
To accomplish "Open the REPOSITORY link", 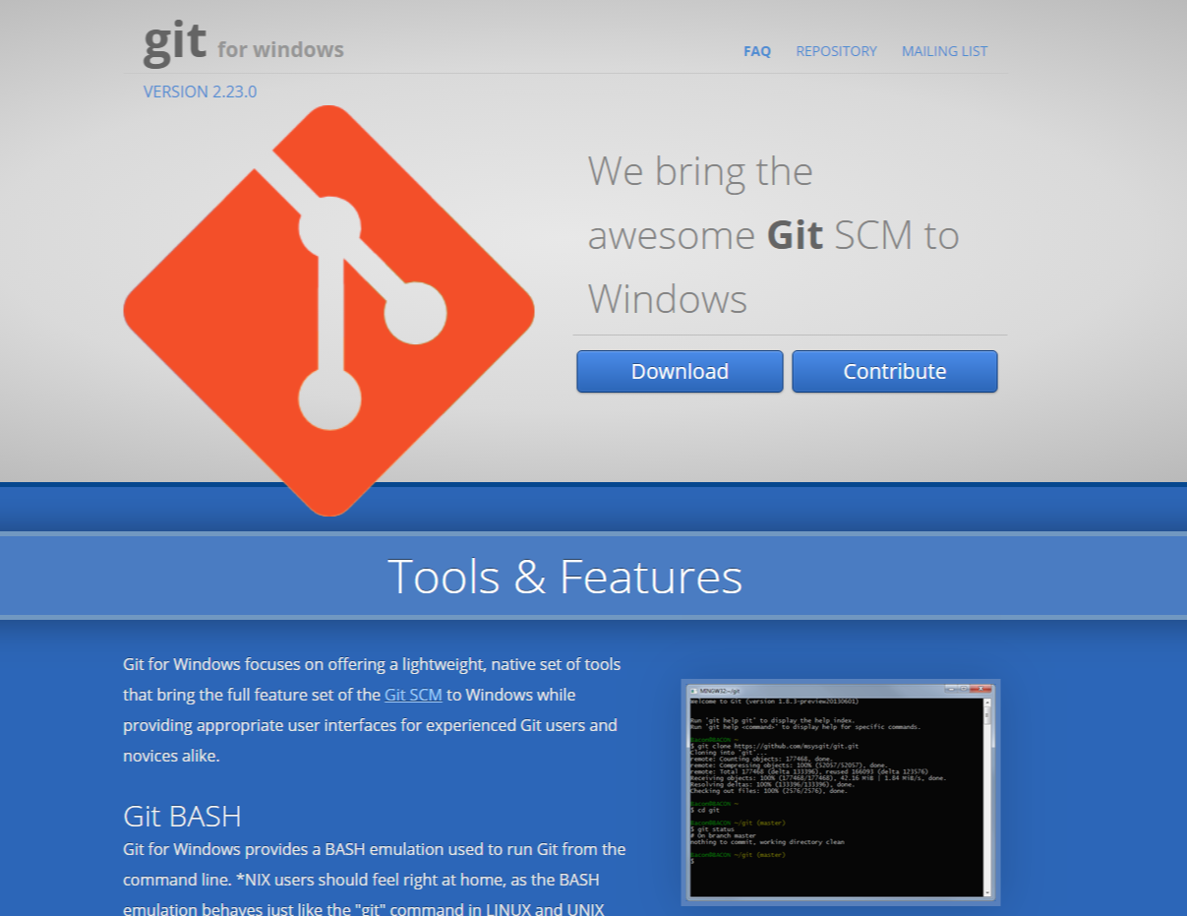I will tap(836, 51).
